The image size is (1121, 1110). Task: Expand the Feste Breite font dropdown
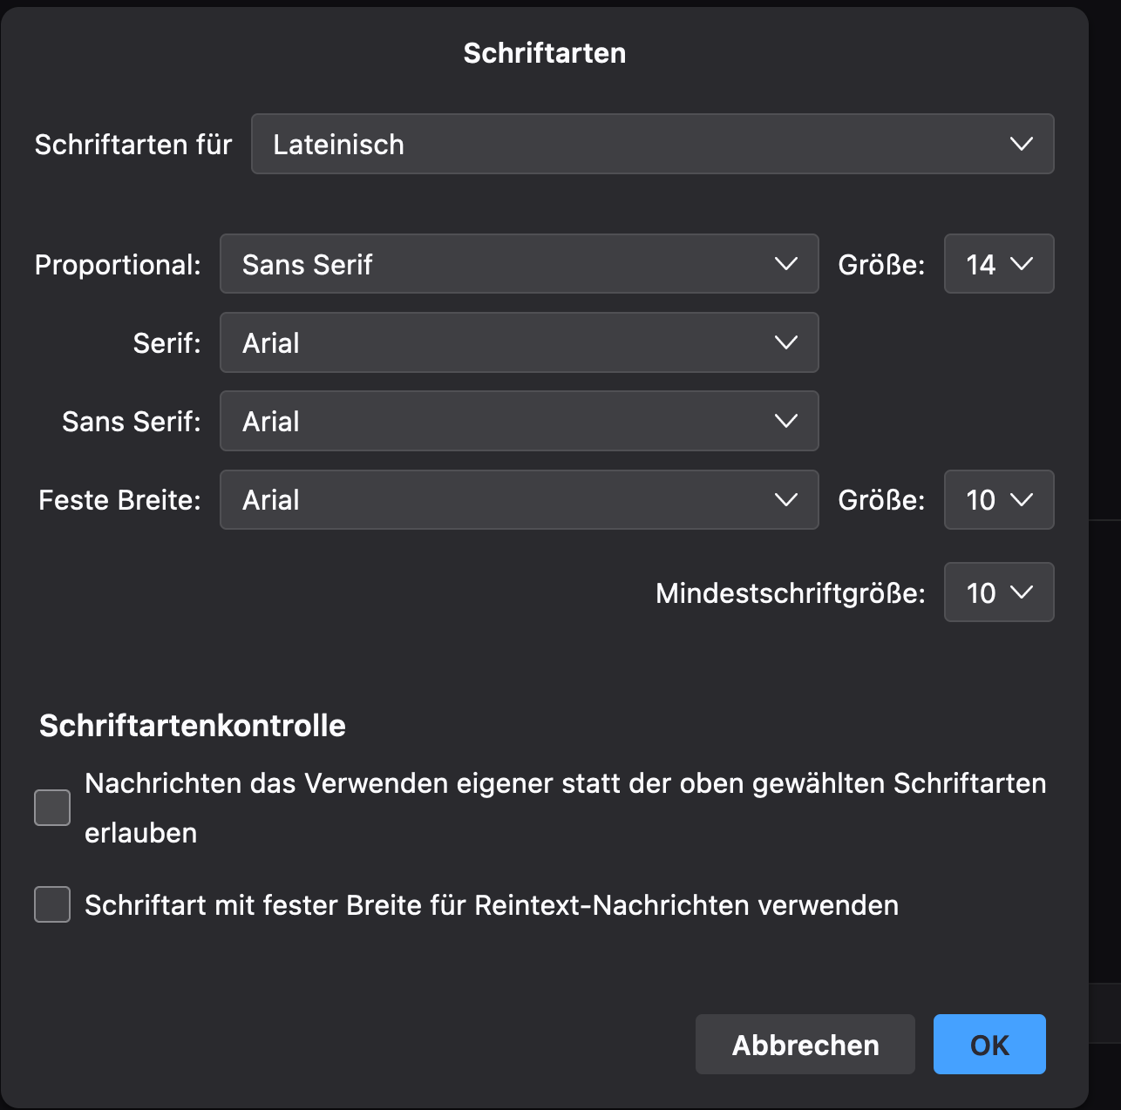pyautogui.click(x=519, y=499)
